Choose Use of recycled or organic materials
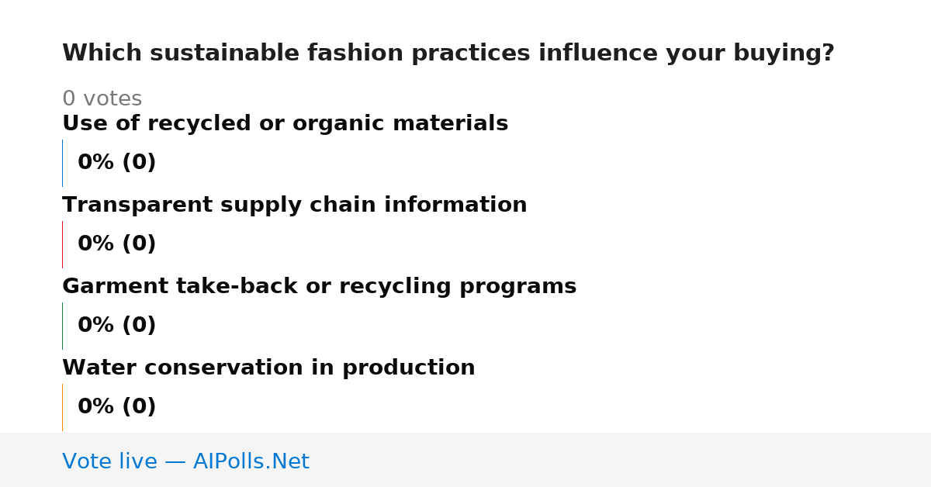 coord(285,123)
